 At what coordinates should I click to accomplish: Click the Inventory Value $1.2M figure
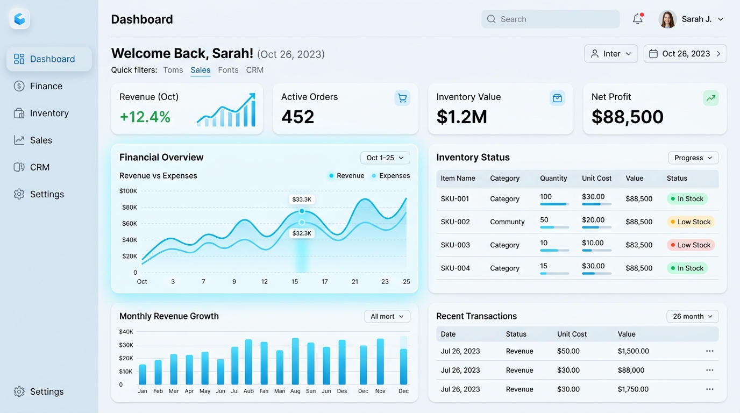click(x=461, y=117)
